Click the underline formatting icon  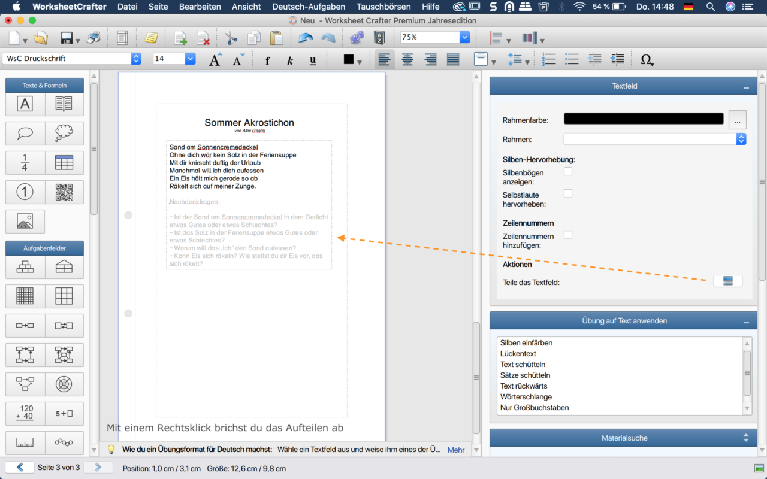tap(313, 60)
